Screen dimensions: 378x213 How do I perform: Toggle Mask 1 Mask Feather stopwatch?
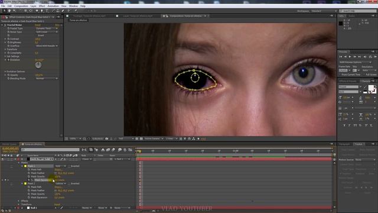point(29,173)
